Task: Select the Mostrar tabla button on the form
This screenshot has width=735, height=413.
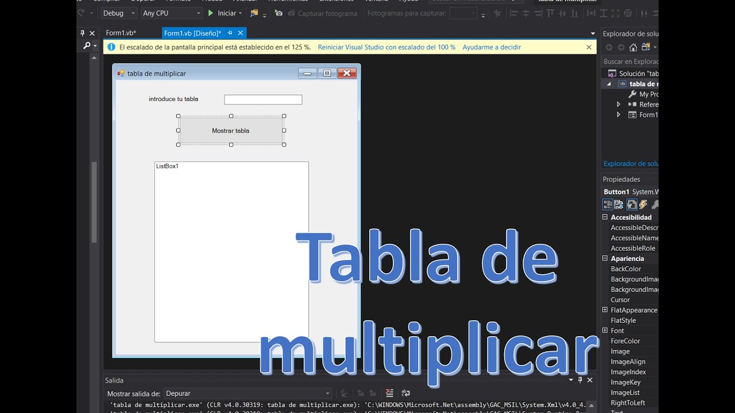Action: point(231,130)
